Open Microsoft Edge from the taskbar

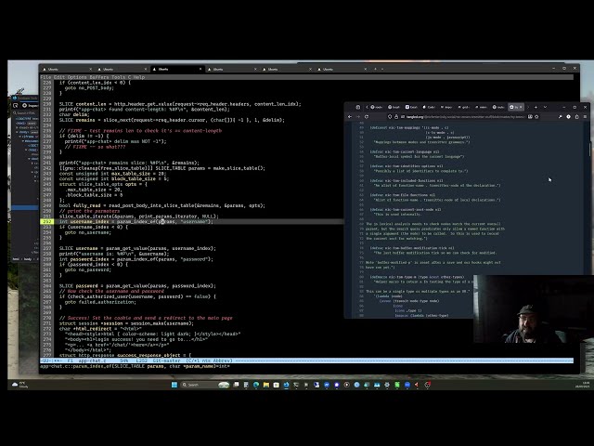click(256, 385)
